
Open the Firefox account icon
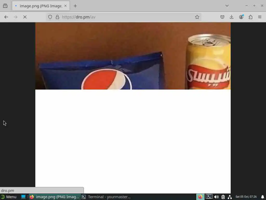[241, 17]
